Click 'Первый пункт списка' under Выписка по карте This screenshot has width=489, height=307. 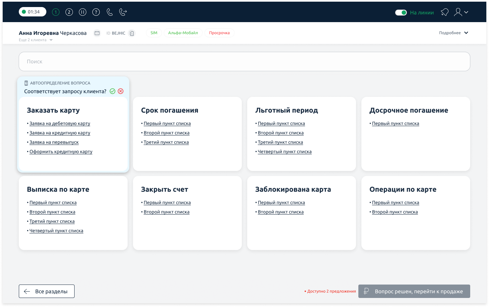[x=53, y=202]
